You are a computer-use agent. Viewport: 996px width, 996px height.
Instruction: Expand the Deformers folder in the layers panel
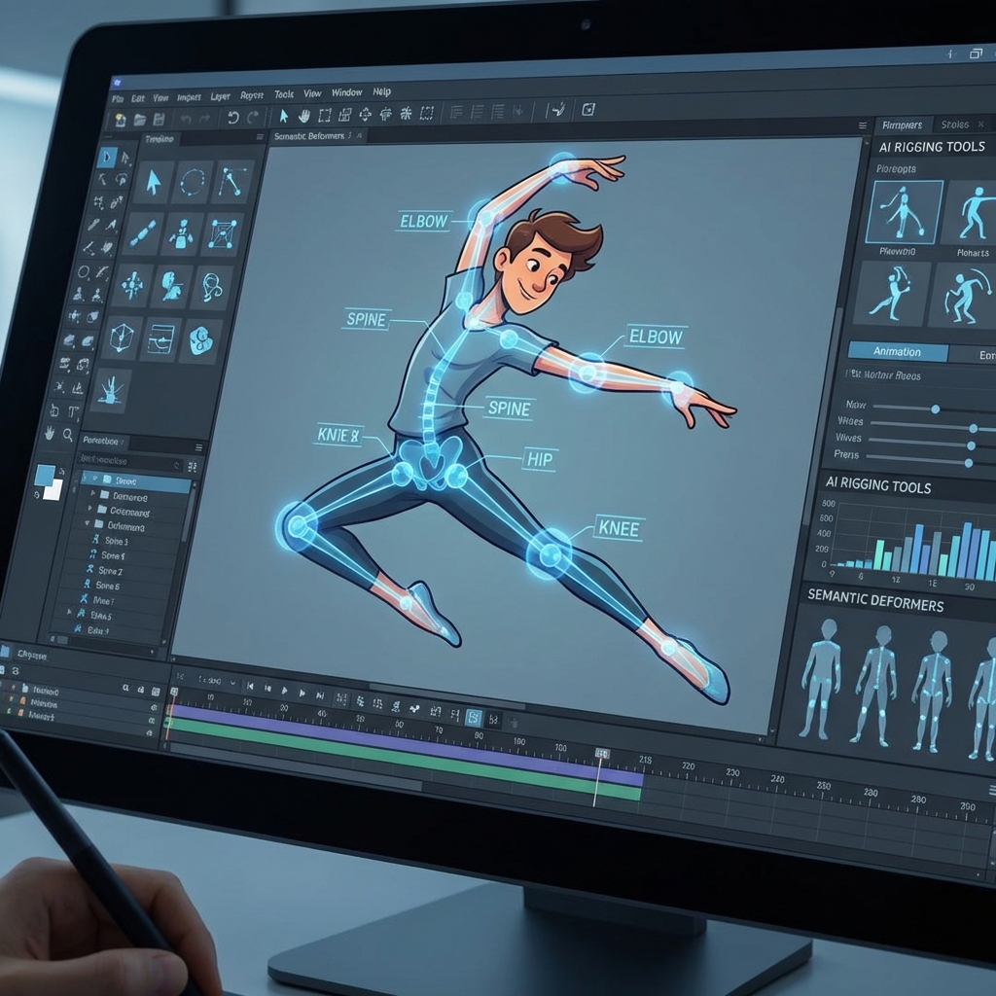click(x=93, y=495)
